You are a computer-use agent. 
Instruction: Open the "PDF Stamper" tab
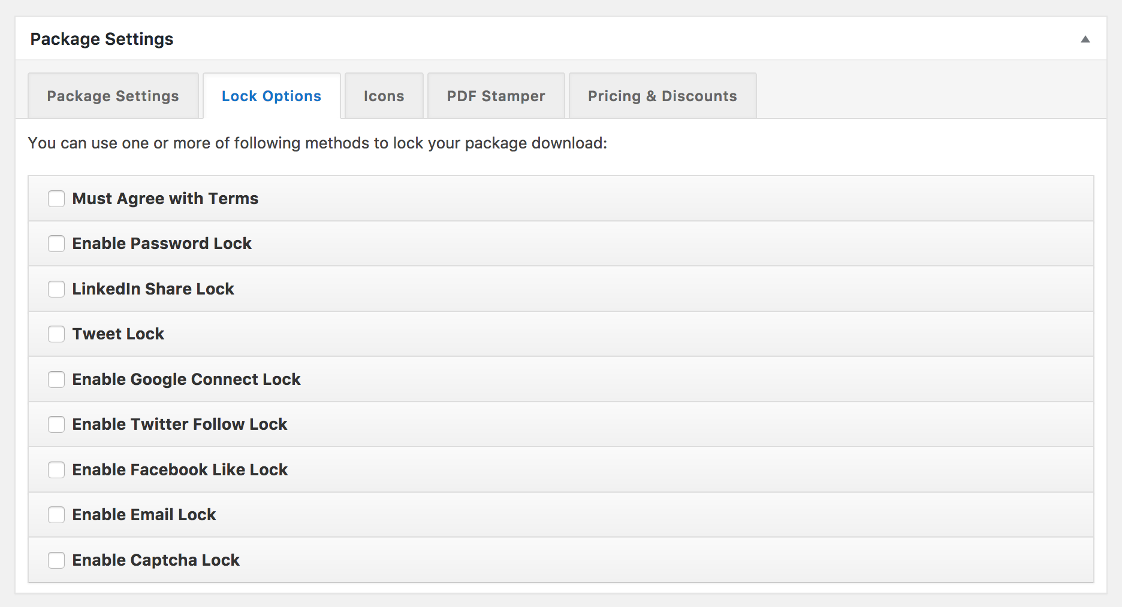pos(495,96)
